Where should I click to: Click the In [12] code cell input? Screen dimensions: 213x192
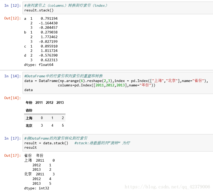pos(118,8)
